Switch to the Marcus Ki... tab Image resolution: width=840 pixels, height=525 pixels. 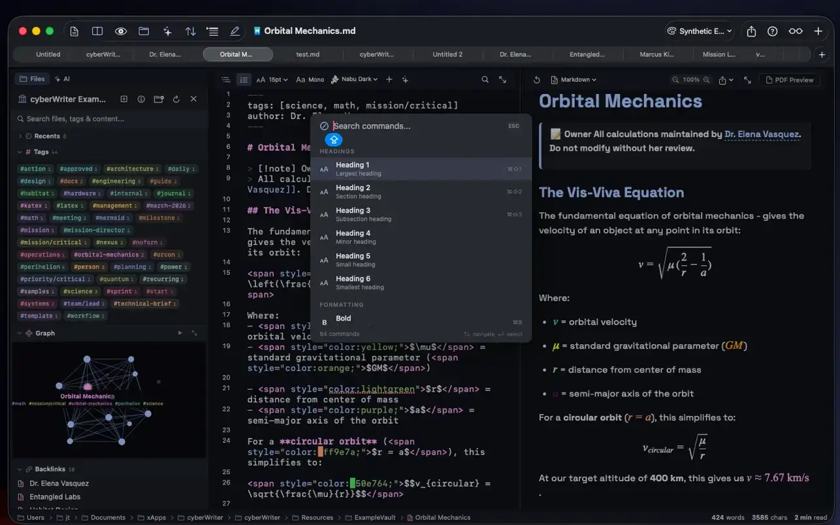[656, 55]
